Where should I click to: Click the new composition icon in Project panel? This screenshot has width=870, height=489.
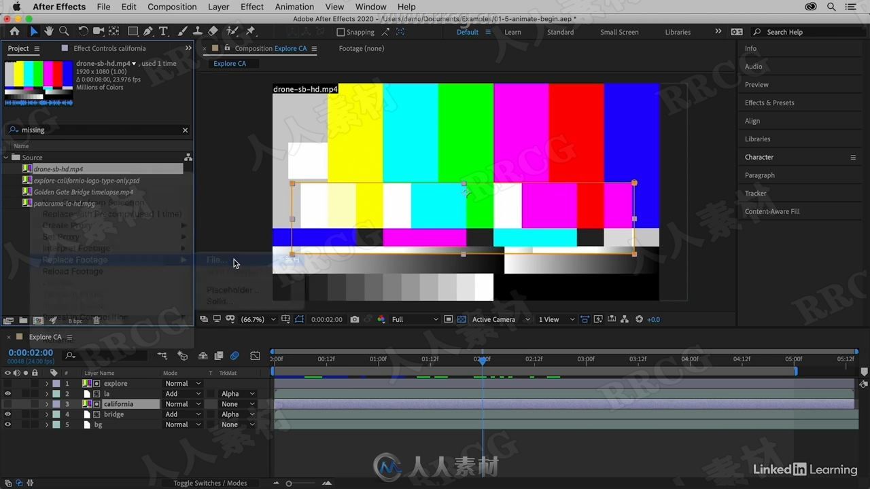click(38, 321)
